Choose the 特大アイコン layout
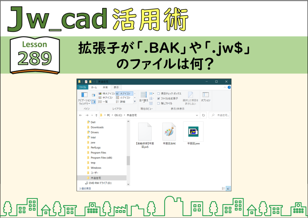The image size is (308, 218). click(107, 94)
